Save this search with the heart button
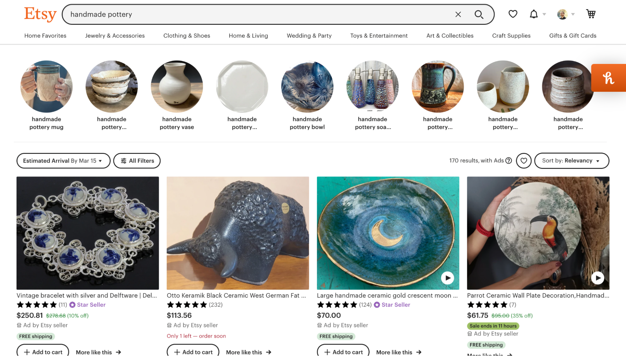Screen dimensions: 626x356 (524, 161)
